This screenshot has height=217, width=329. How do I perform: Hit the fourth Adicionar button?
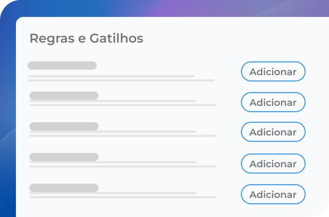(x=273, y=164)
